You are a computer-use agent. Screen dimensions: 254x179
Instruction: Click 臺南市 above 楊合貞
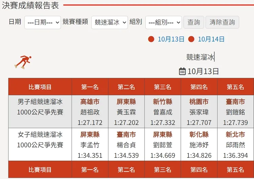point(126,134)
